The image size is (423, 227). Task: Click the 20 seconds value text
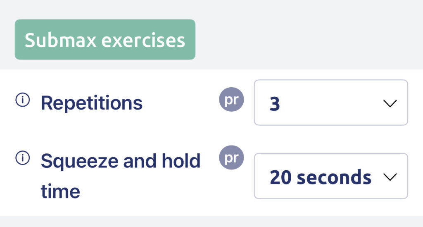pos(320,177)
